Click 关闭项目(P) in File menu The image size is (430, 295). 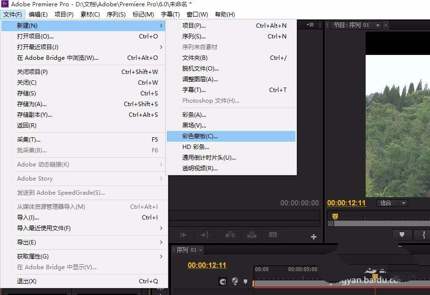(x=83, y=72)
